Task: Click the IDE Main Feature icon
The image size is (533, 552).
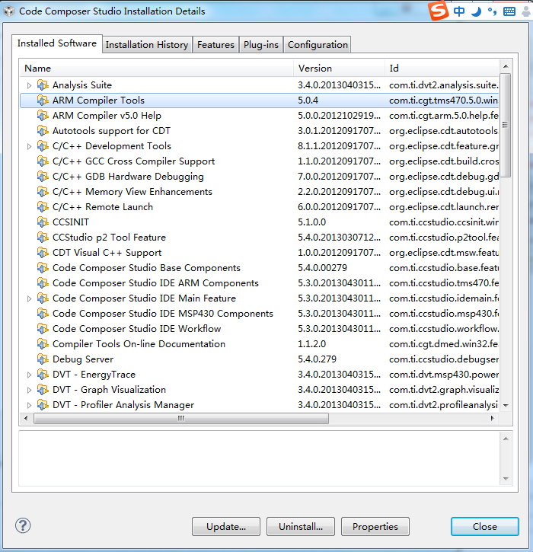Action: point(43,298)
